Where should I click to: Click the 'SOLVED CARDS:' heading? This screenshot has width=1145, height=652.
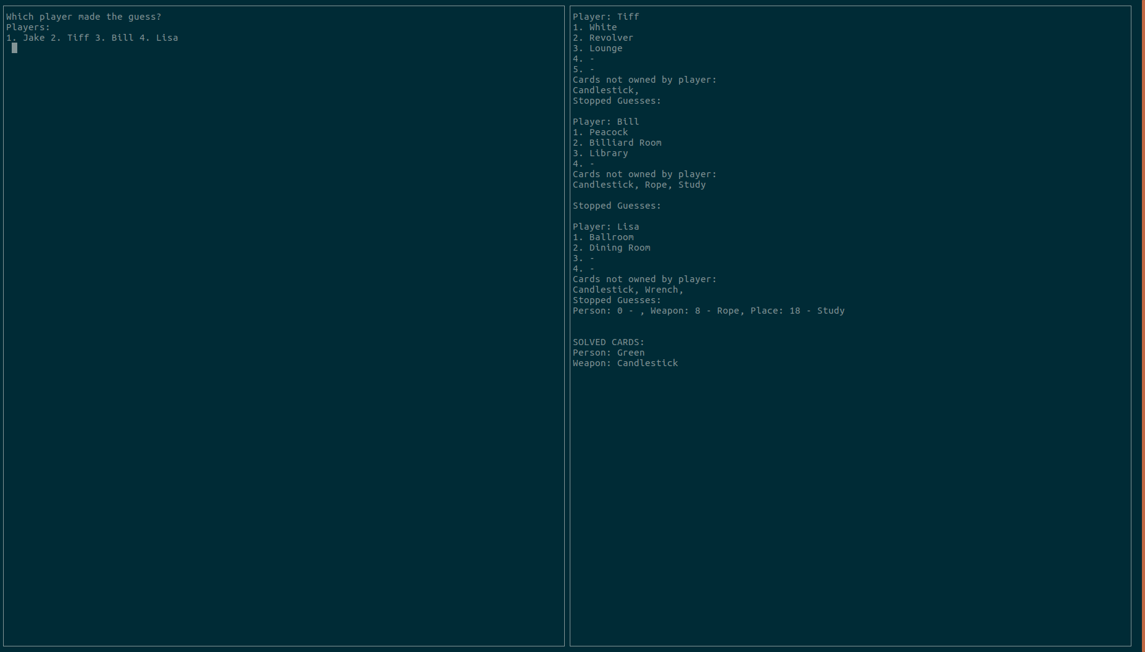pos(609,342)
